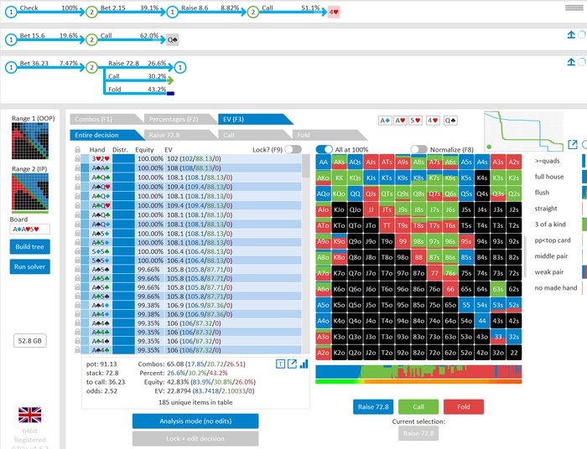Click the 4♥ turn card in tree
Screen dimensions: 587x449
click(334, 12)
